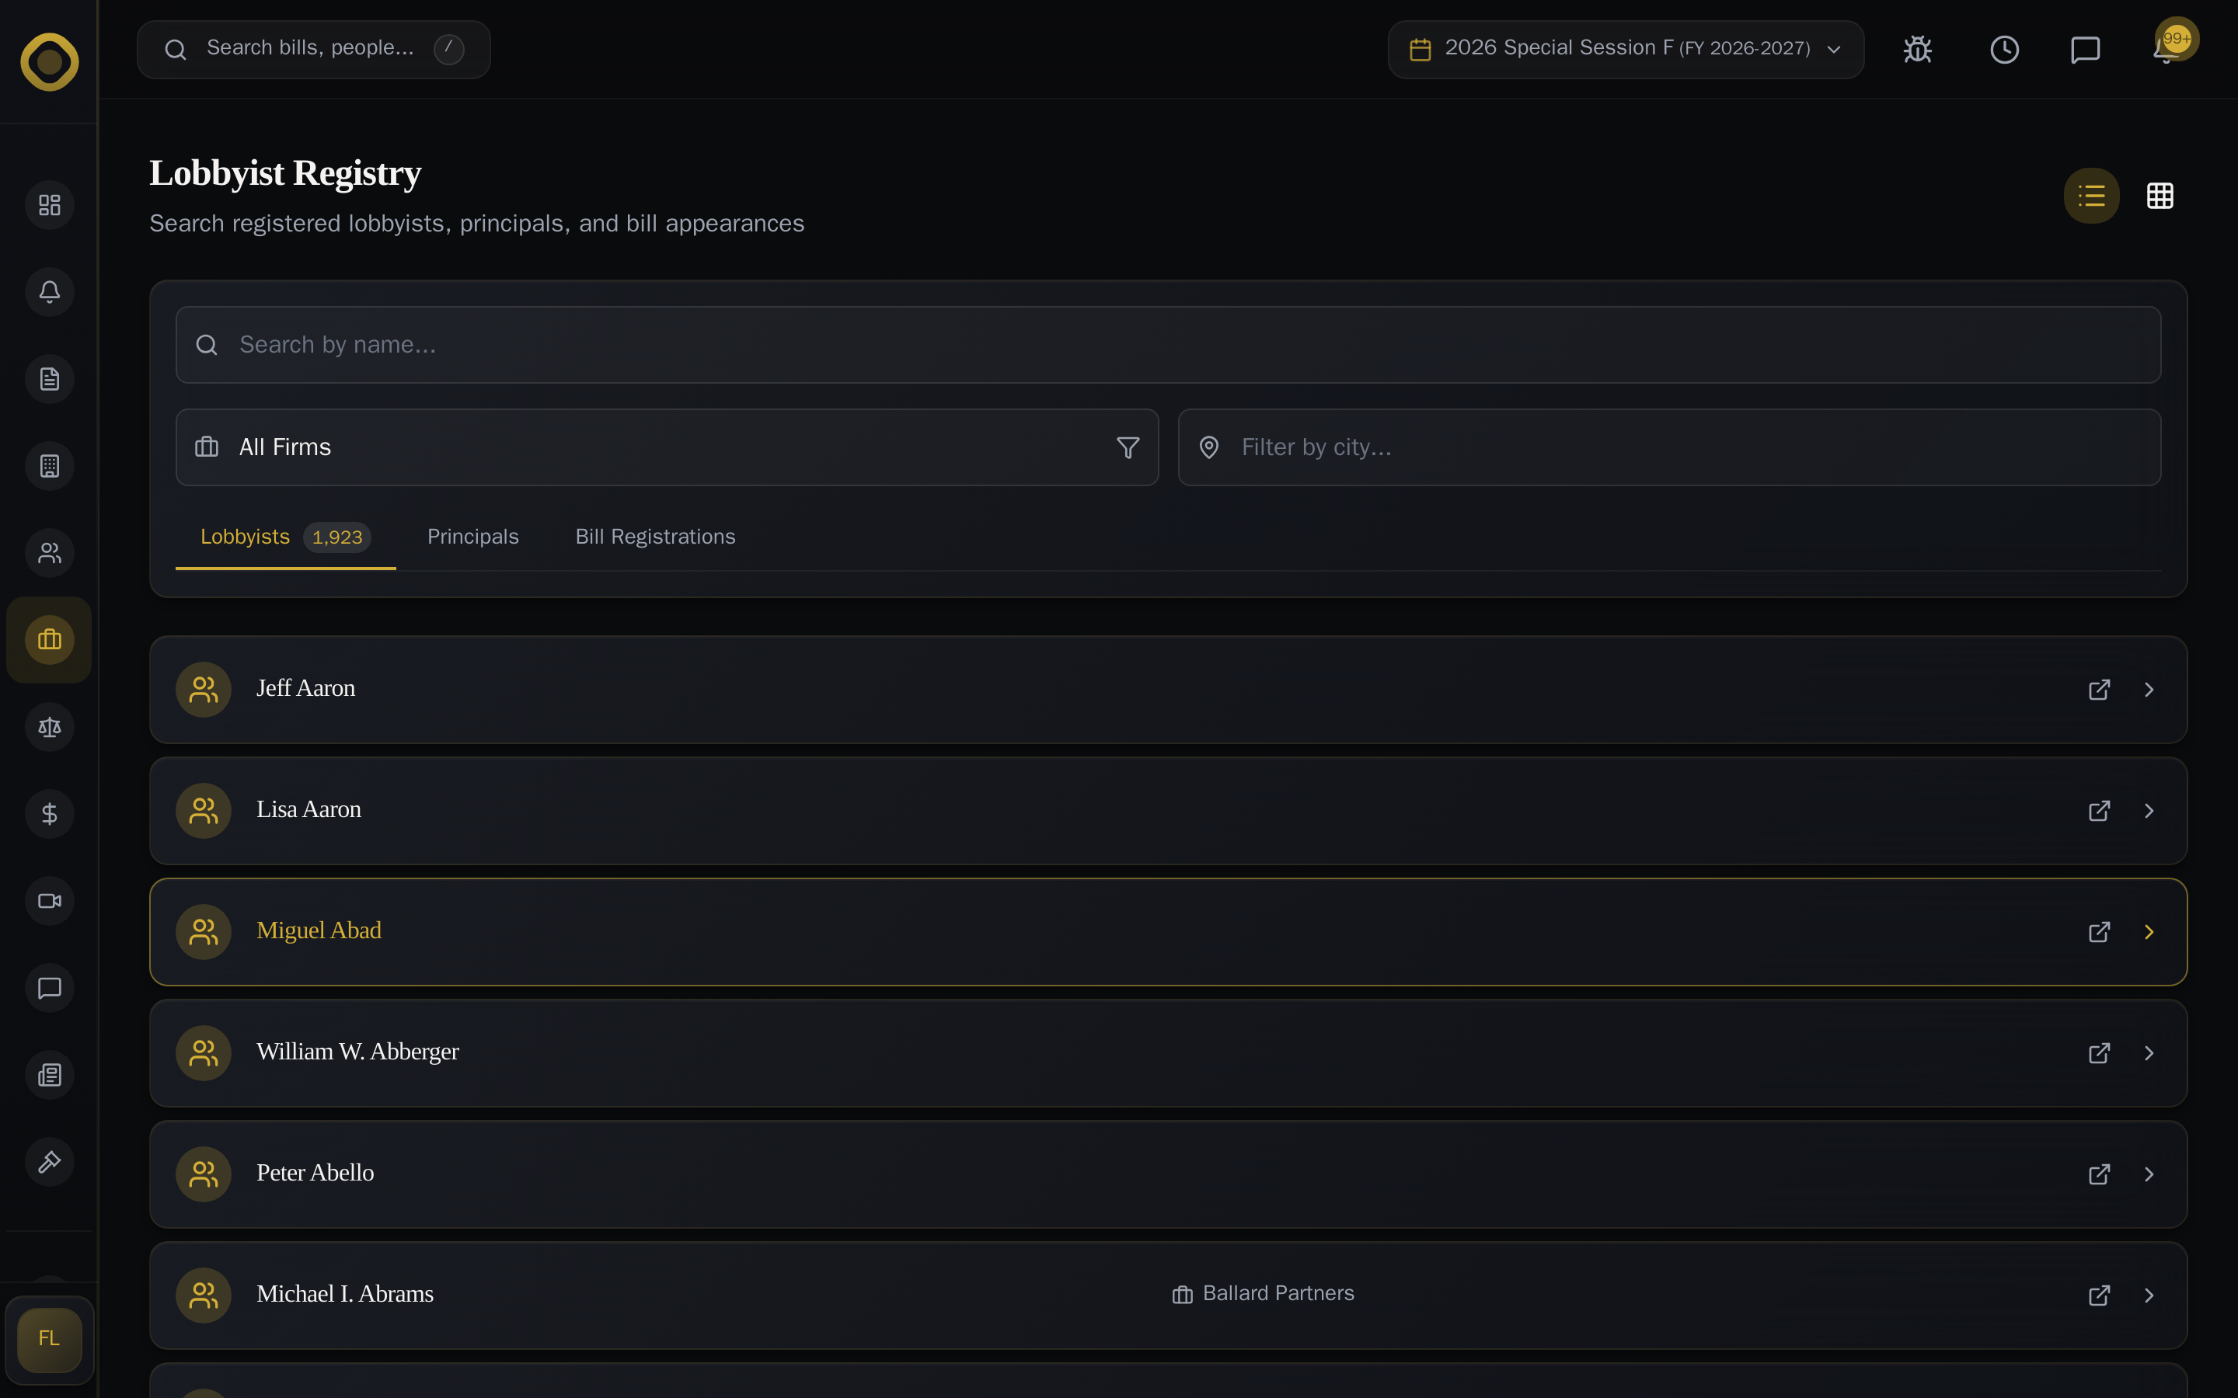This screenshot has height=1398, width=2238.
Task: Open the All Firms filter dropdown
Action: tap(667, 447)
